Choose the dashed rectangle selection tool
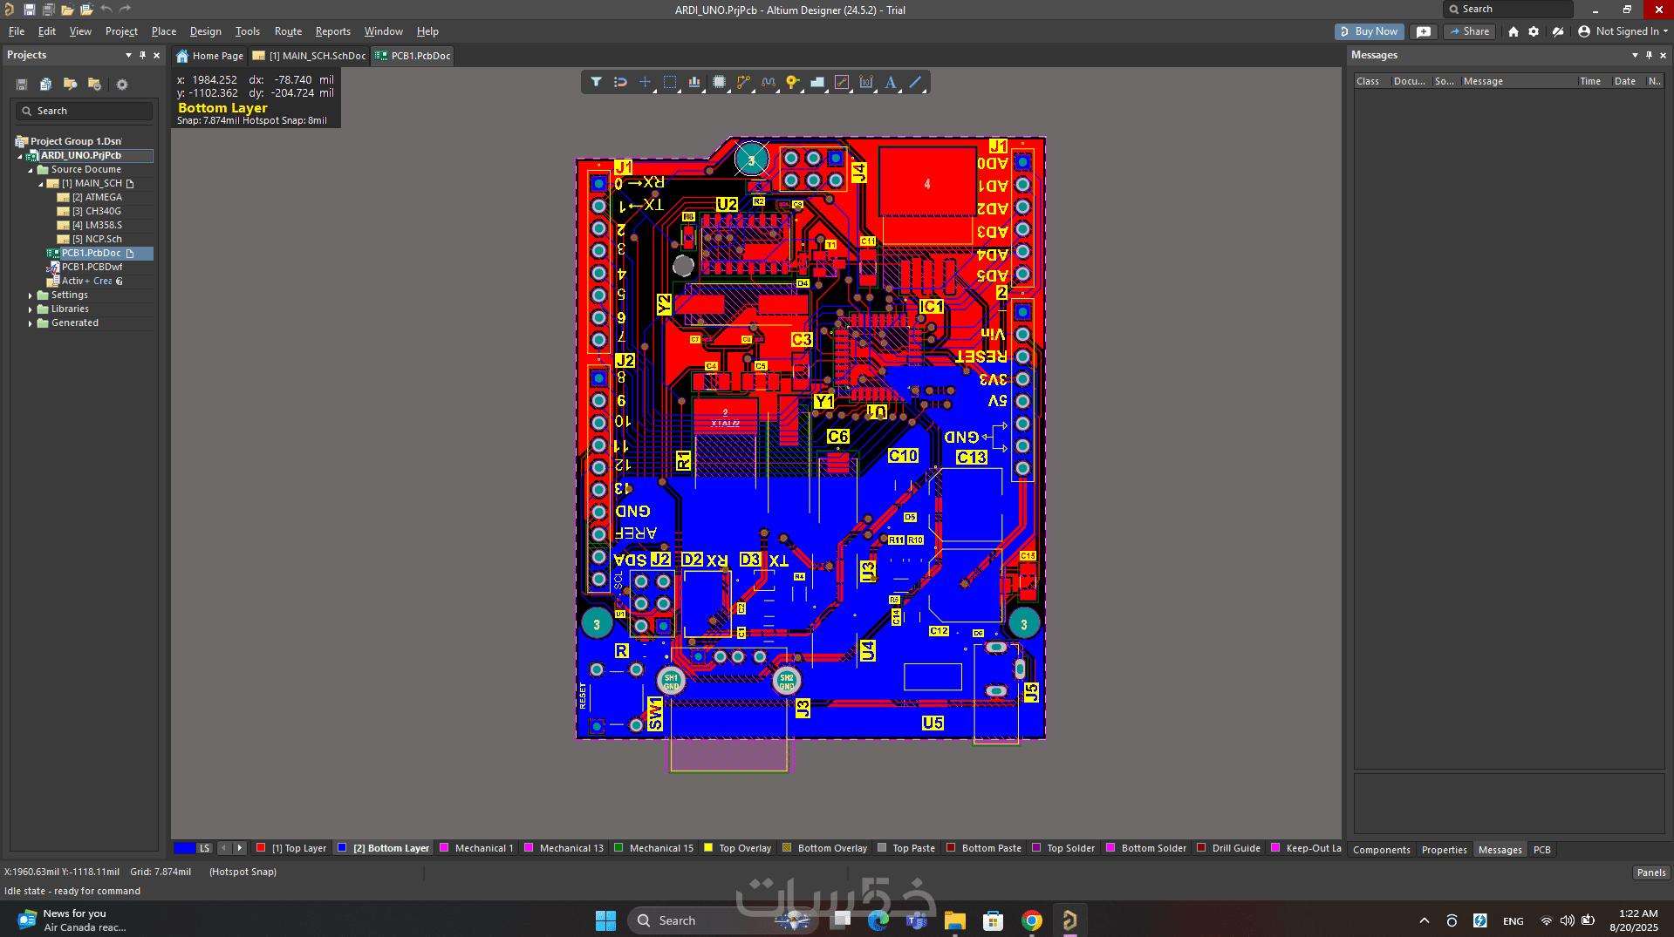The height and width of the screenshot is (937, 1674). [670, 82]
